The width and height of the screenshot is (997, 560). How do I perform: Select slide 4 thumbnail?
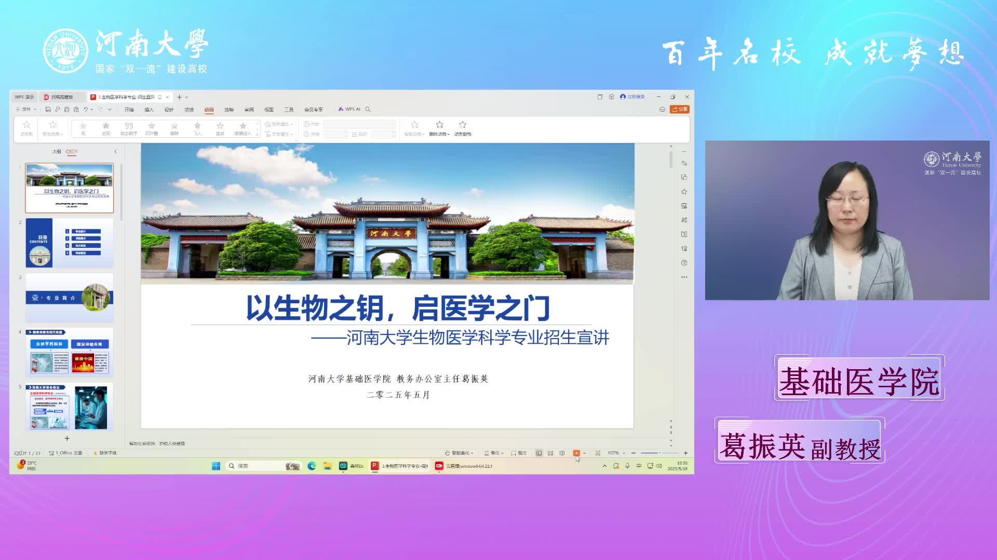click(70, 353)
